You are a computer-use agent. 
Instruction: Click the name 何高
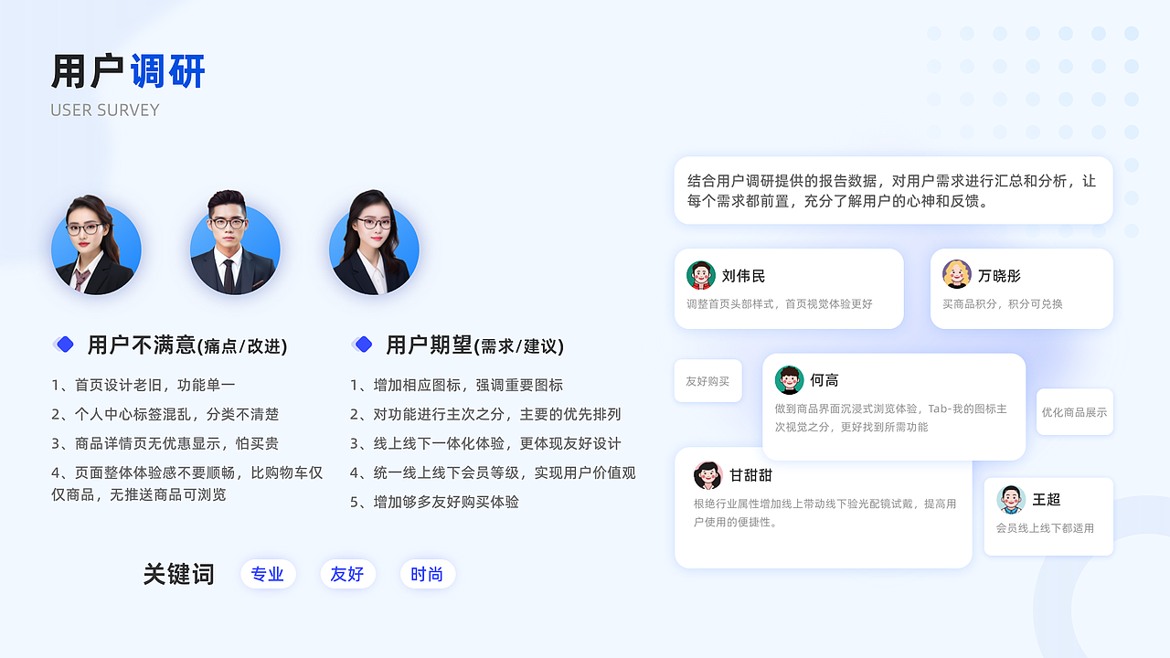pyautogui.click(x=824, y=380)
